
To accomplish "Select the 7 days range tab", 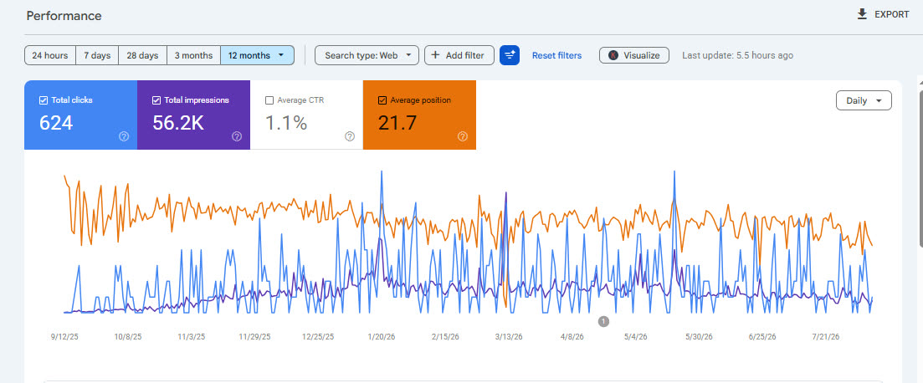I will click(x=97, y=55).
